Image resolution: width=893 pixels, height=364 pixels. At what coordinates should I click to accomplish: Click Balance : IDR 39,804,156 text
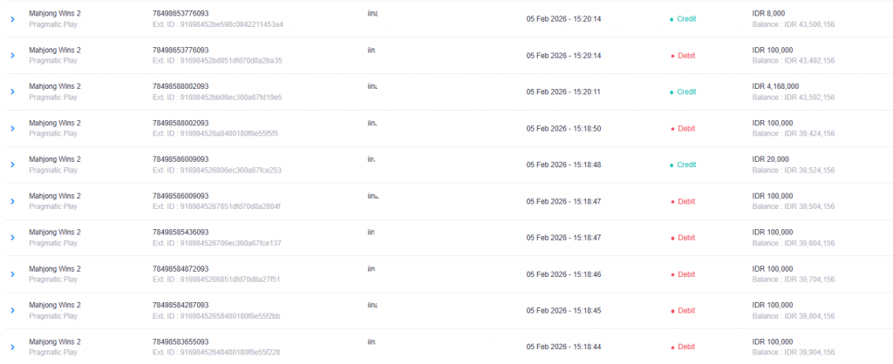(793, 316)
